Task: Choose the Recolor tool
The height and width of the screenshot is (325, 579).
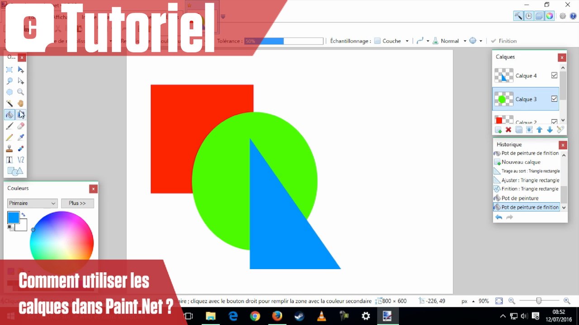Action: pyautogui.click(x=21, y=149)
